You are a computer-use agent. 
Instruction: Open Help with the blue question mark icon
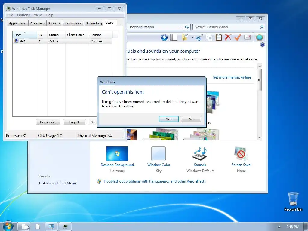(x=262, y=45)
